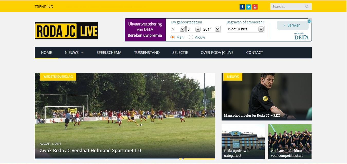Click the Uw geboortedatum label
Viewport: 347px width, 164px height.
[186, 22]
